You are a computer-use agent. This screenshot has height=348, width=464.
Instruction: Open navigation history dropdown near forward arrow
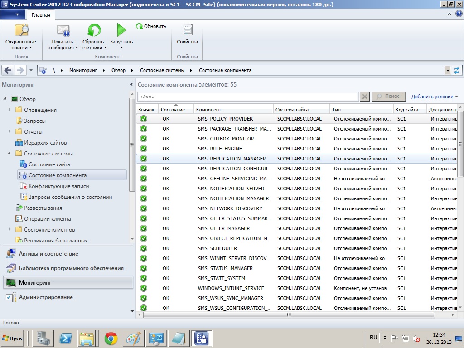click(x=31, y=70)
